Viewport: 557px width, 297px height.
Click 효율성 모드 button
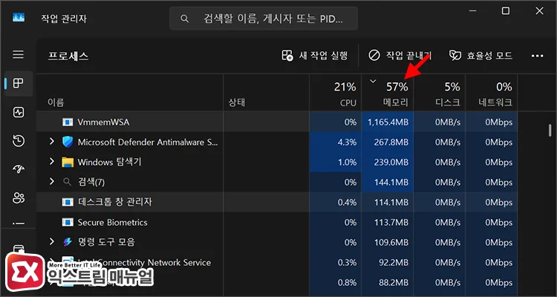[x=481, y=56]
